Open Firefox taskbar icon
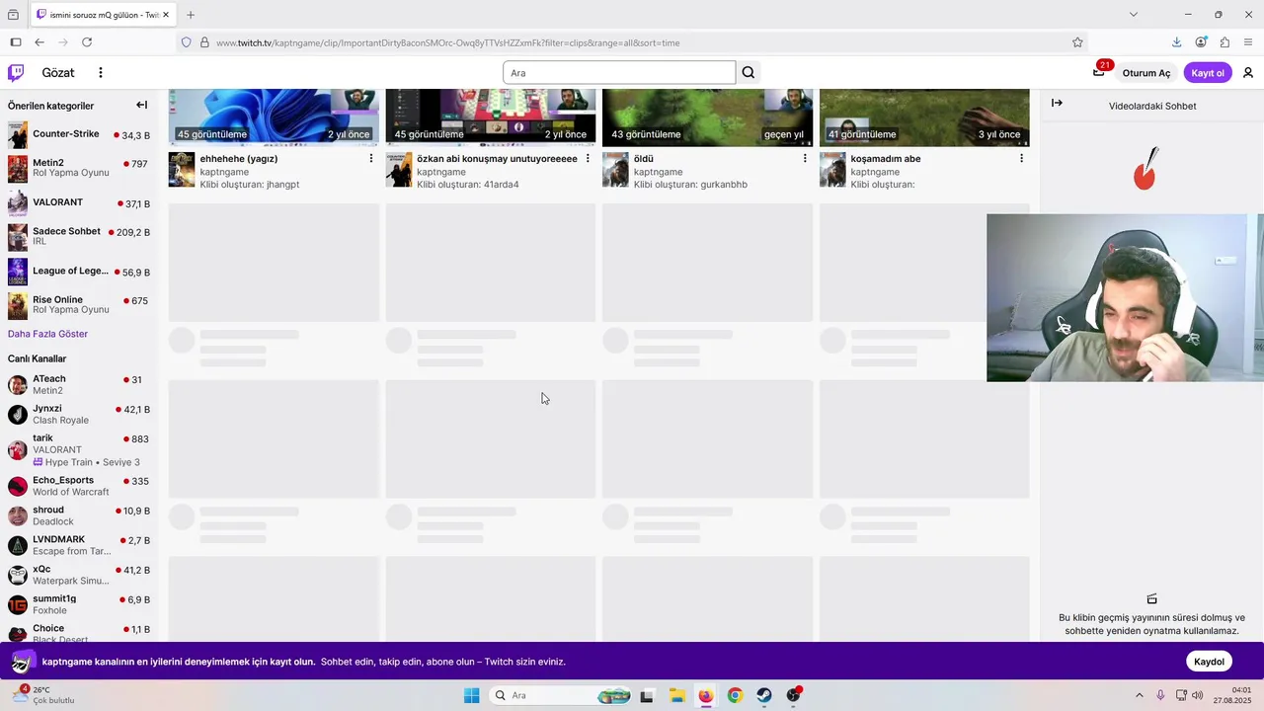1264x711 pixels. (706, 695)
